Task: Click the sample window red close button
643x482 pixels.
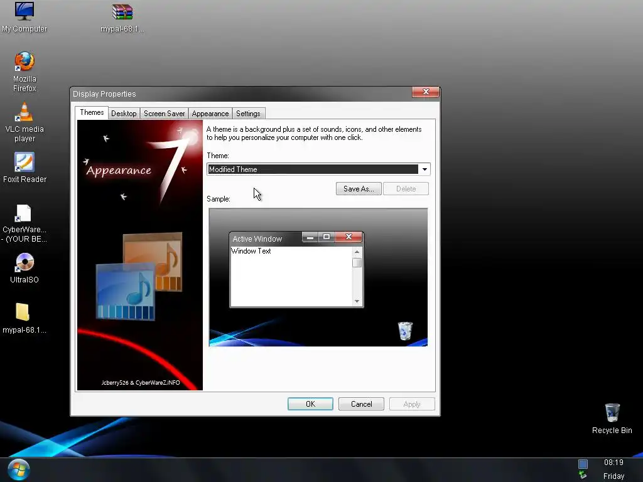Action: pos(349,237)
